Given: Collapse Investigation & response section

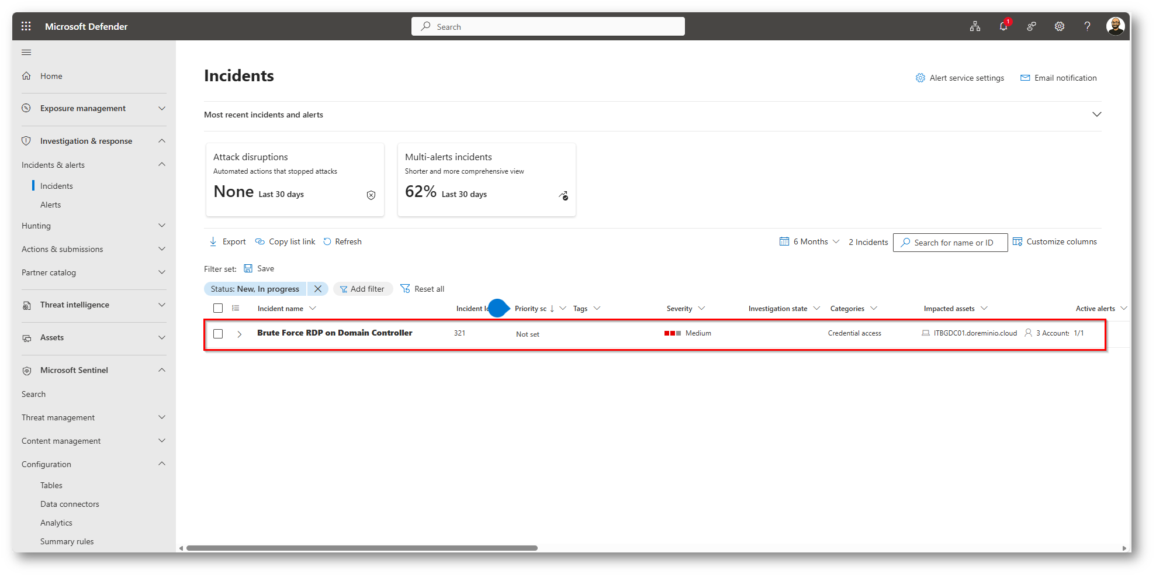Looking at the screenshot, I should coord(162,141).
